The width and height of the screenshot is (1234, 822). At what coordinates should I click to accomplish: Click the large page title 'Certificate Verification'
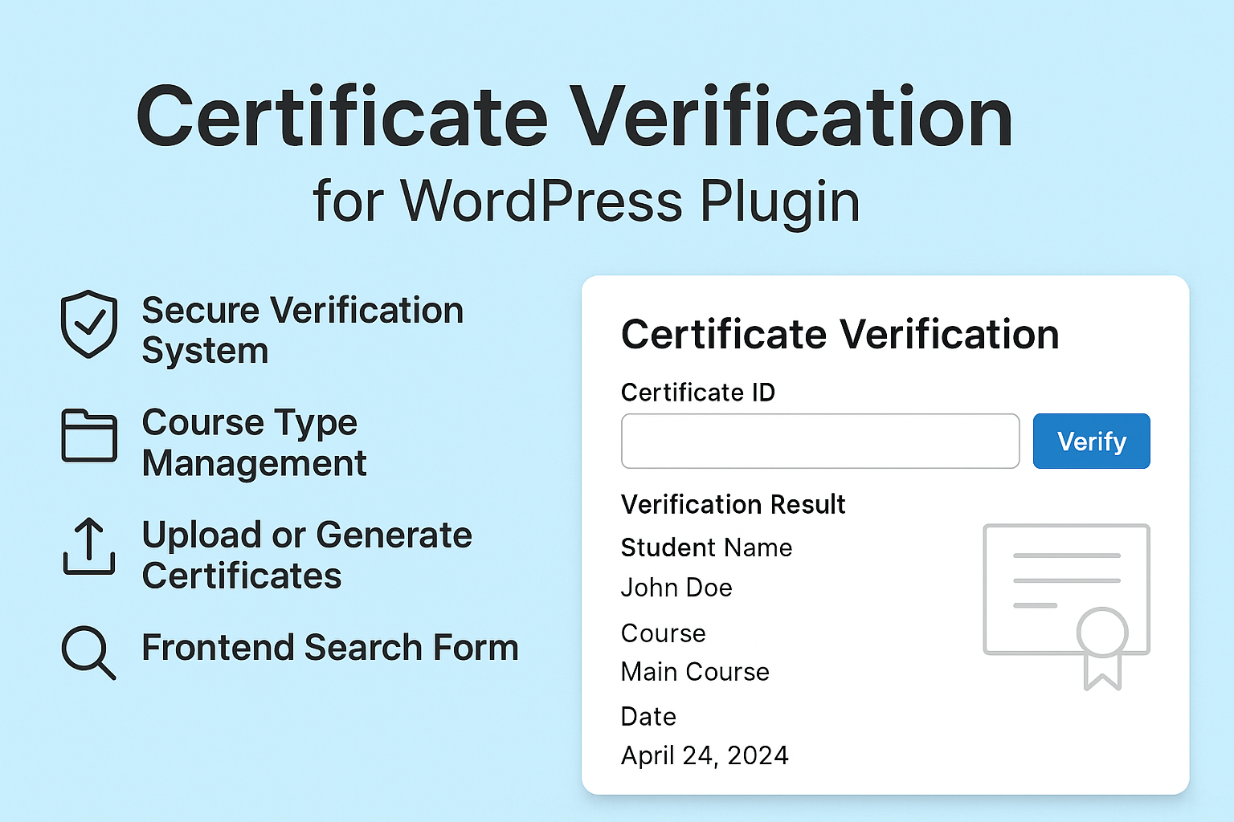574,118
